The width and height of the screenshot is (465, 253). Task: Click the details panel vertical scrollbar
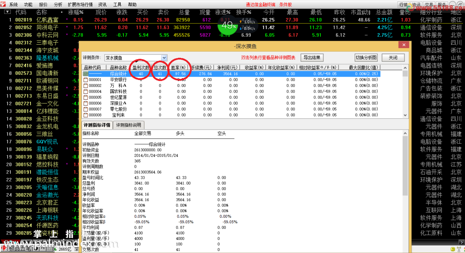pos(405,166)
